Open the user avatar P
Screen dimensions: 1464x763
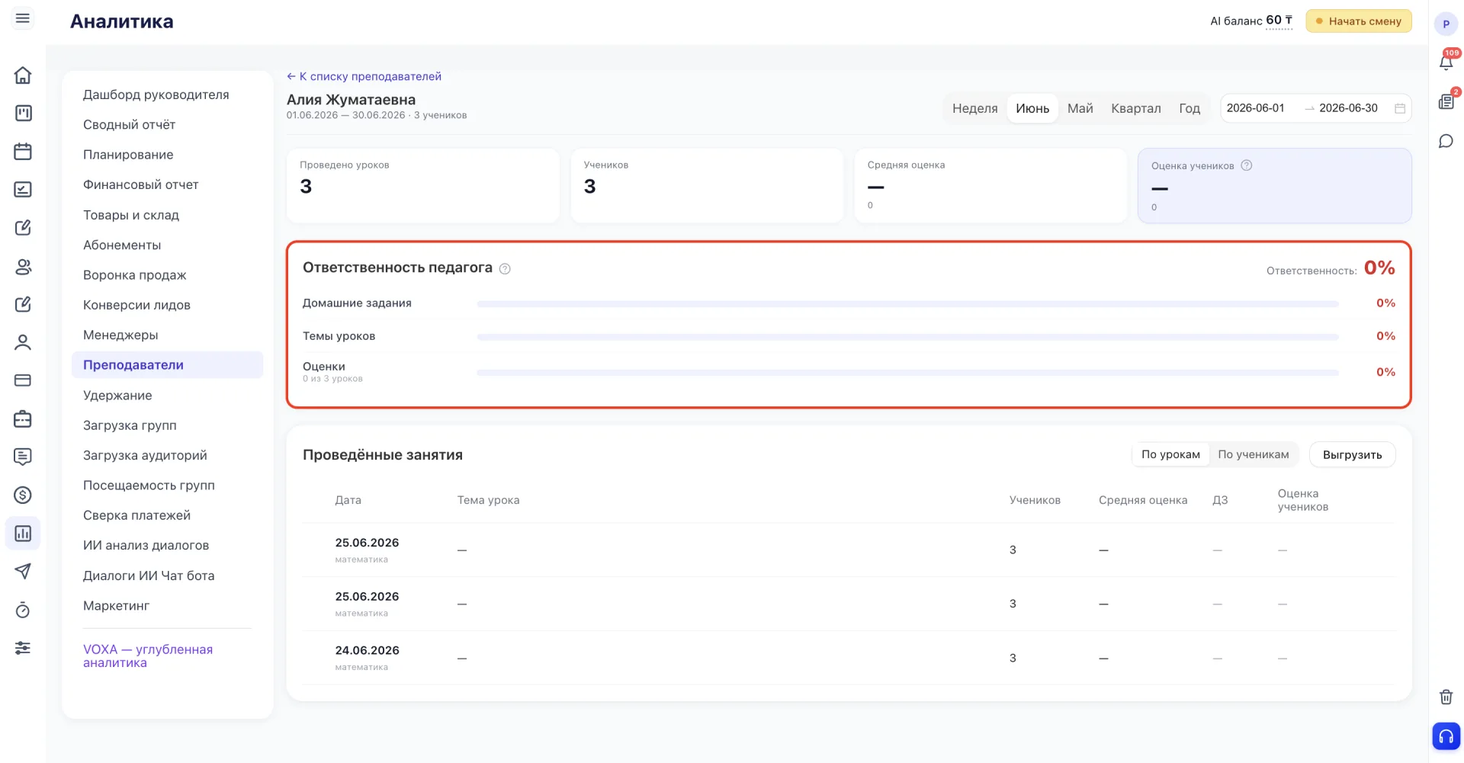coord(1446,24)
